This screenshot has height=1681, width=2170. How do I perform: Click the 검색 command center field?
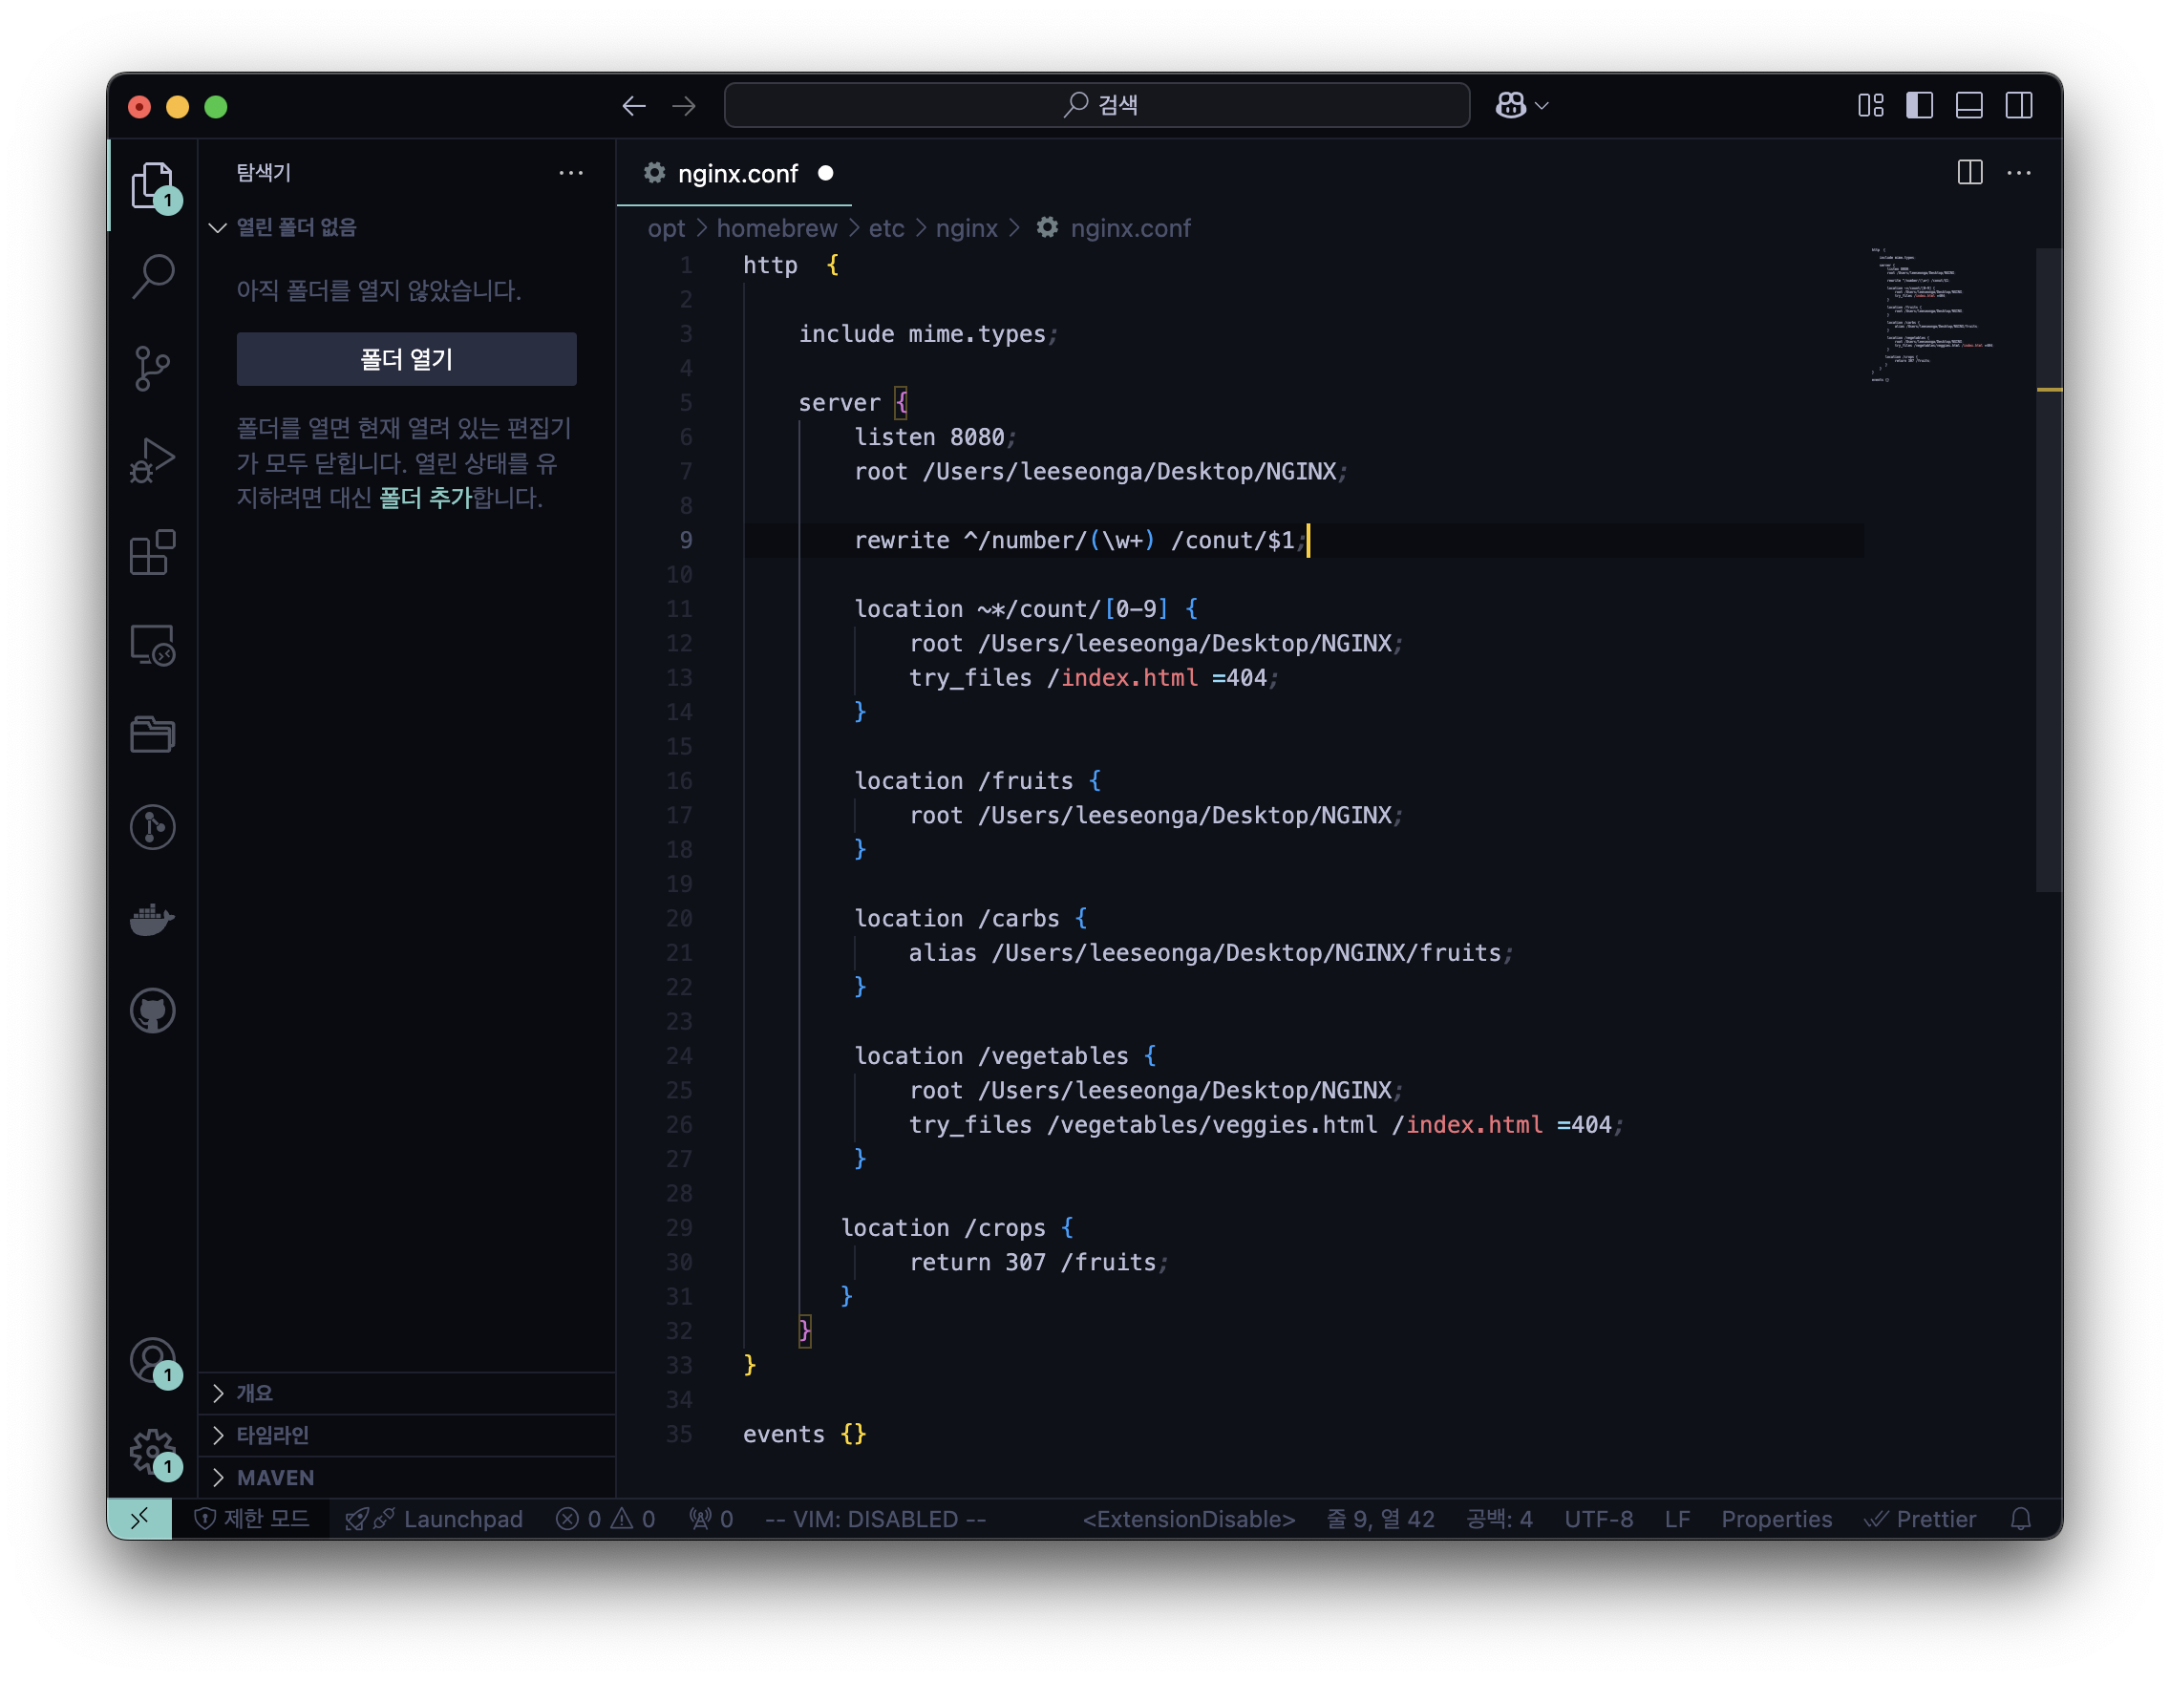[1096, 105]
